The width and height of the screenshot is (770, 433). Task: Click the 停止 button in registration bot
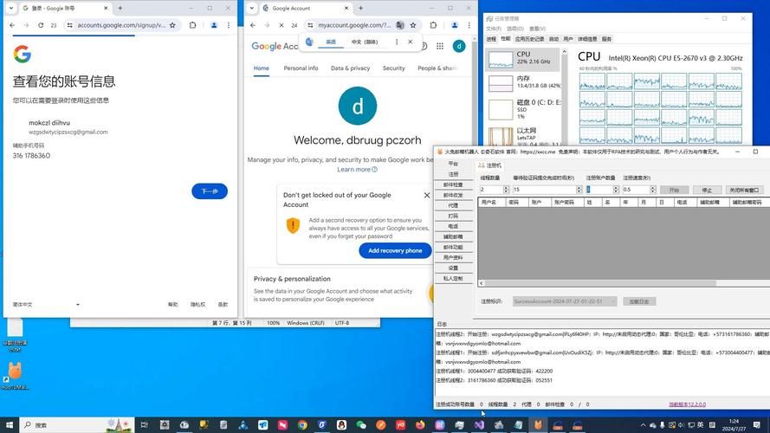click(707, 190)
